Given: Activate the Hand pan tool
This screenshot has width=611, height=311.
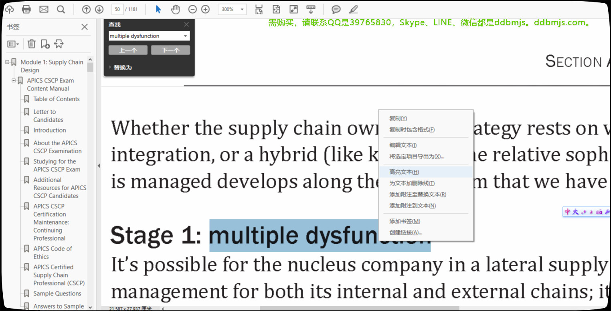Looking at the screenshot, I should (x=176, y=9).
